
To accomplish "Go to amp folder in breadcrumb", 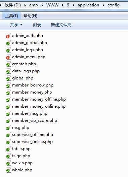I will (34, 5).
